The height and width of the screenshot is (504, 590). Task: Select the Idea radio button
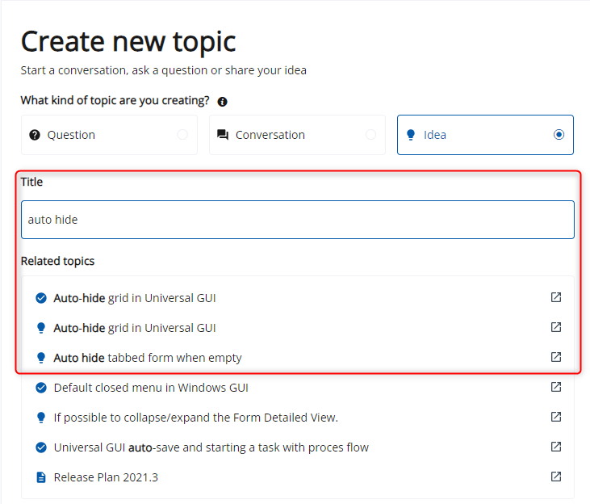[559, 134]
